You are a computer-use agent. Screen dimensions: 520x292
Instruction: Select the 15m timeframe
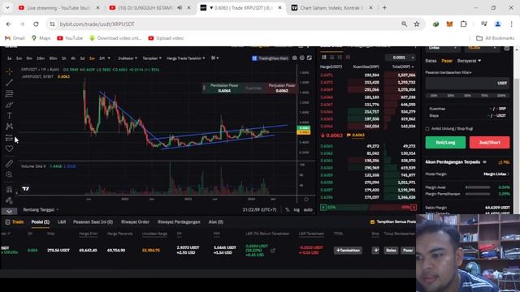click(41, 58)
